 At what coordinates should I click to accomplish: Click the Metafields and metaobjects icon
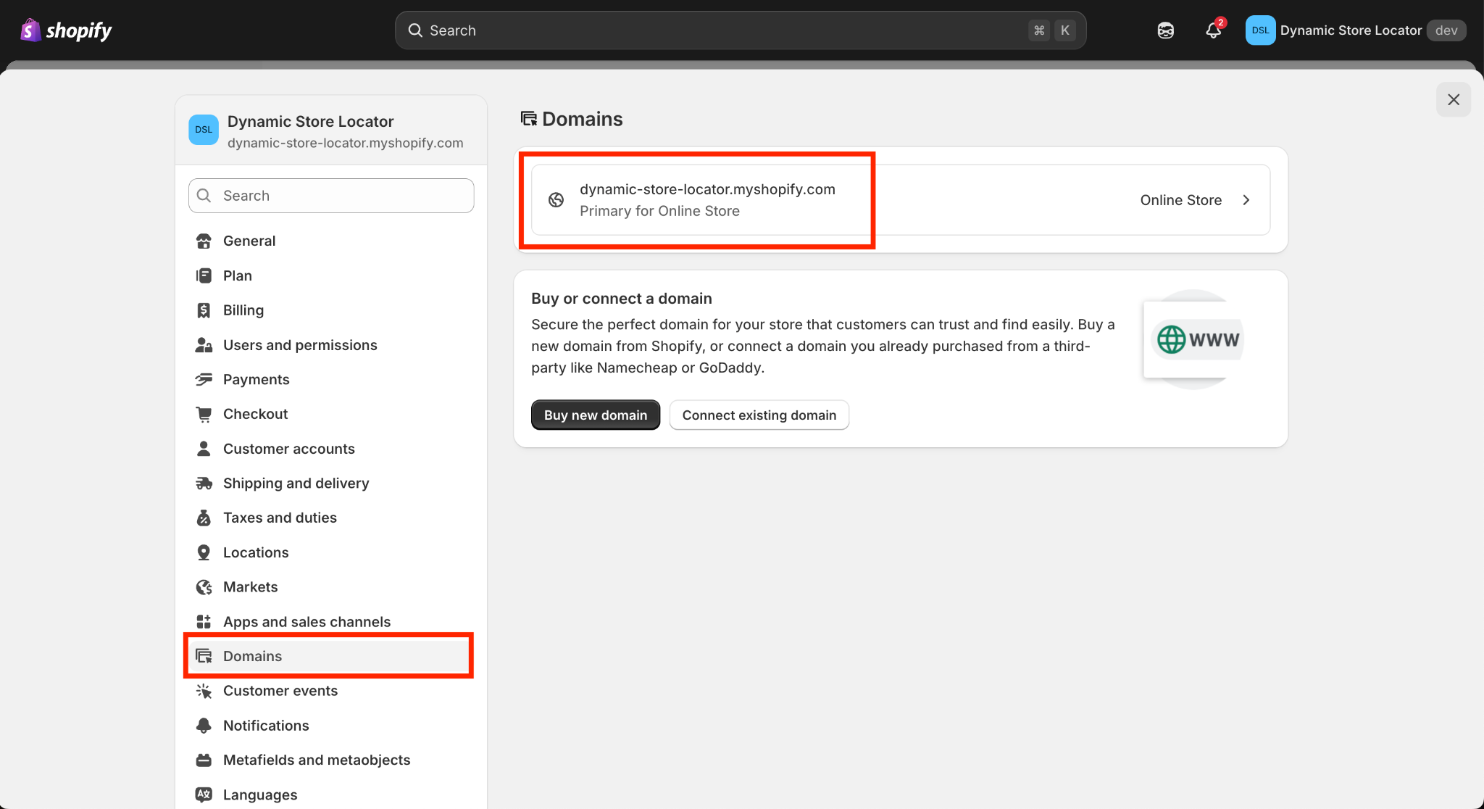coord(204,760)
